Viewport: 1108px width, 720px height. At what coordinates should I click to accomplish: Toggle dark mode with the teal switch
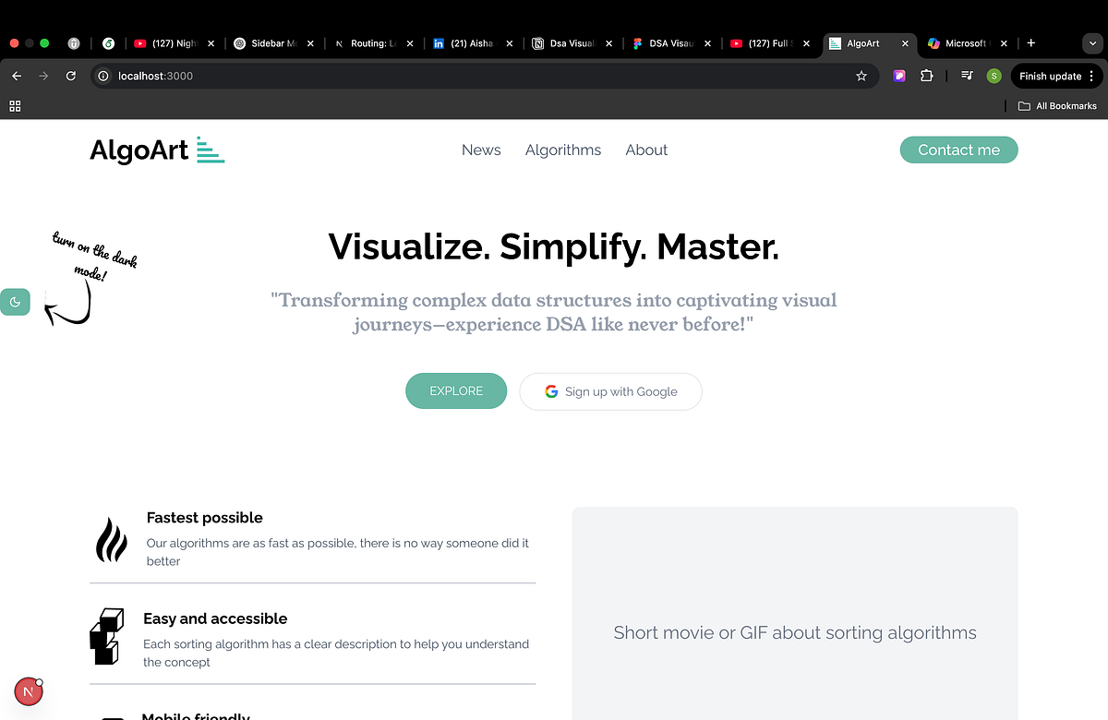coord(15,302)
